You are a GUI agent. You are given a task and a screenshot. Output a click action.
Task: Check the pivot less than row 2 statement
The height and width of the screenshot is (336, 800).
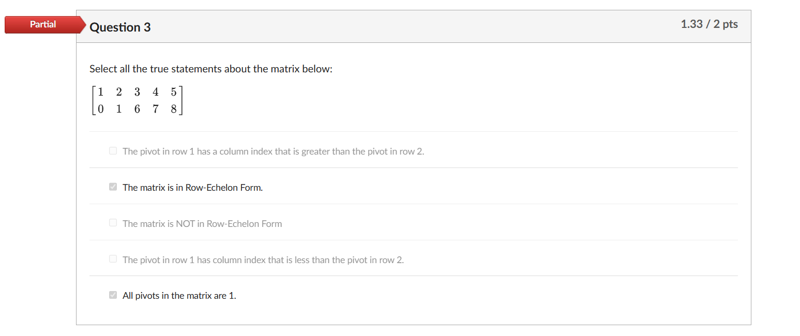tap(113, 259)
